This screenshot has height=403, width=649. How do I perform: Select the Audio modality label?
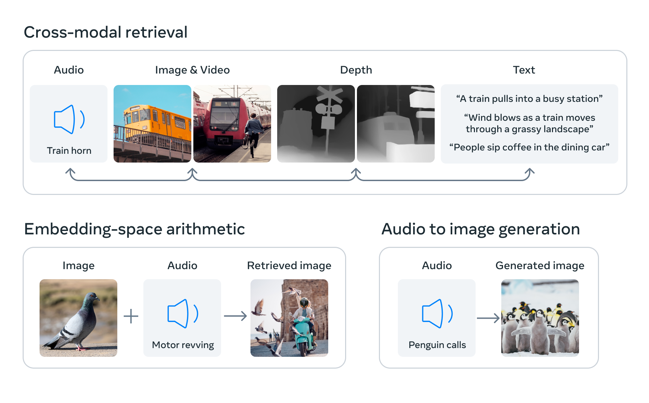(x=69, y=70)
